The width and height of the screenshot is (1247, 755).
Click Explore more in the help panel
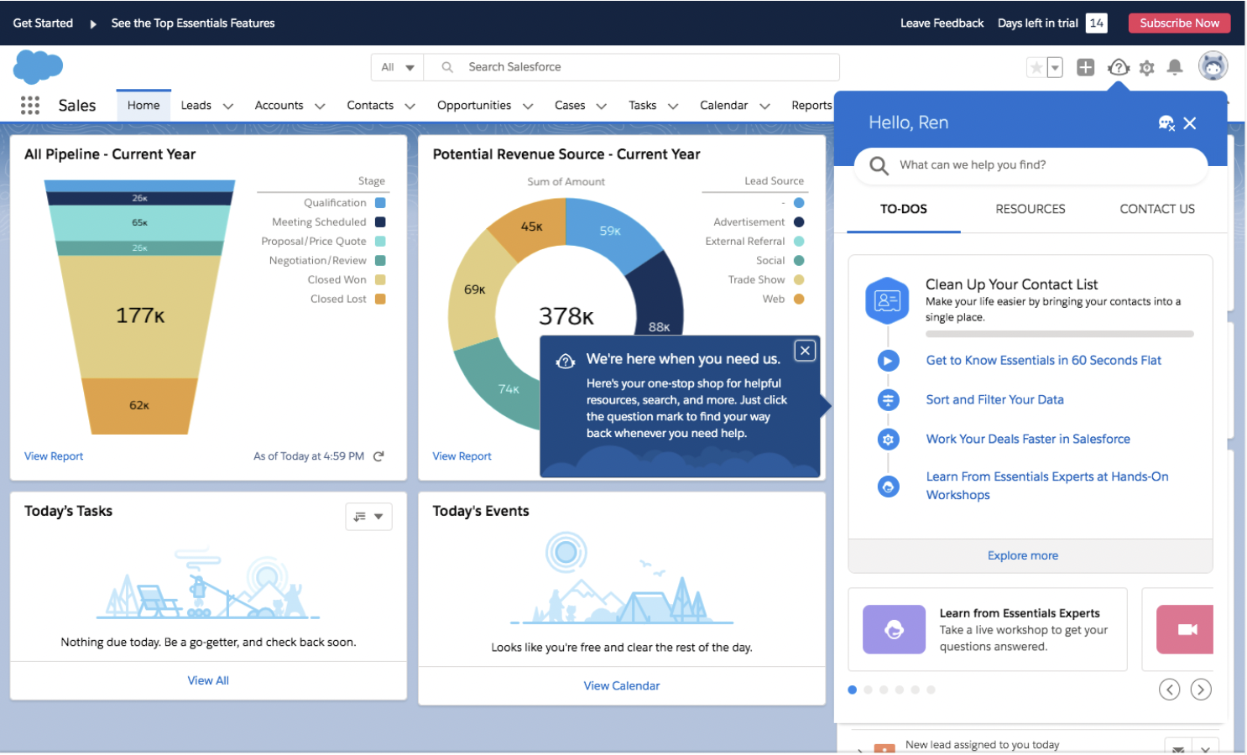(x=1023, y=556)
